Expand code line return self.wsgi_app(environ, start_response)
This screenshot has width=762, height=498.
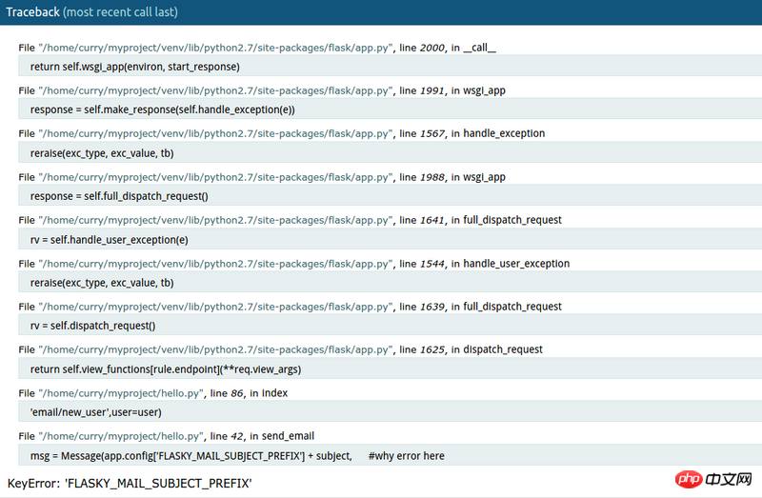390,66
